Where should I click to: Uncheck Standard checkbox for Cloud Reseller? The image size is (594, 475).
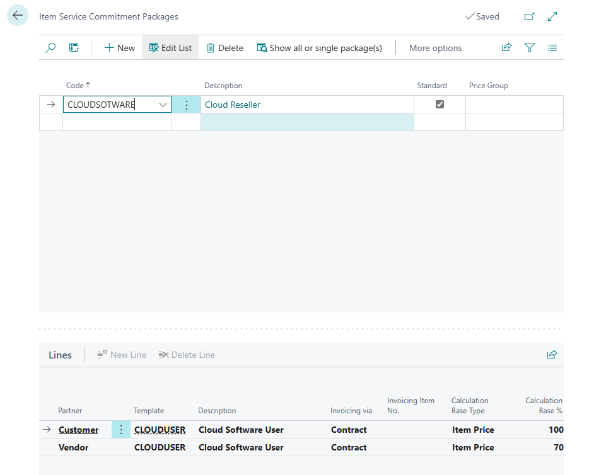tap(440, 105)
